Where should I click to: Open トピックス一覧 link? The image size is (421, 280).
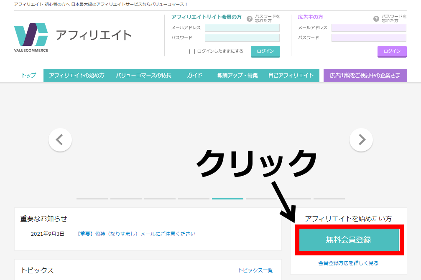click(x=255, y=270)
